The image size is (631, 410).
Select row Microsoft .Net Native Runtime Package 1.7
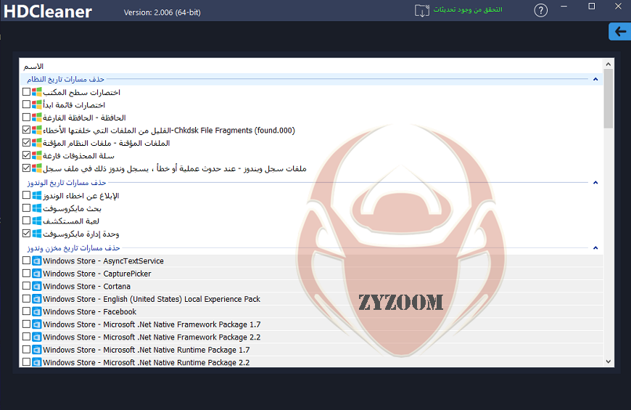[x=311, y=350]
